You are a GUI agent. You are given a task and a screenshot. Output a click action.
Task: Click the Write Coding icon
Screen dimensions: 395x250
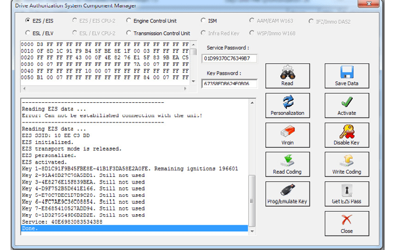pos(346,161)
